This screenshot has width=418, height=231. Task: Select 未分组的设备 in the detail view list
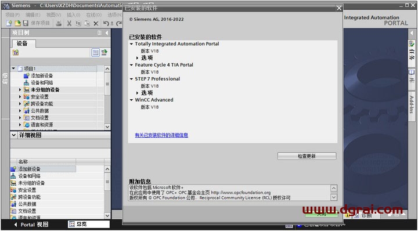pos(31,183)
